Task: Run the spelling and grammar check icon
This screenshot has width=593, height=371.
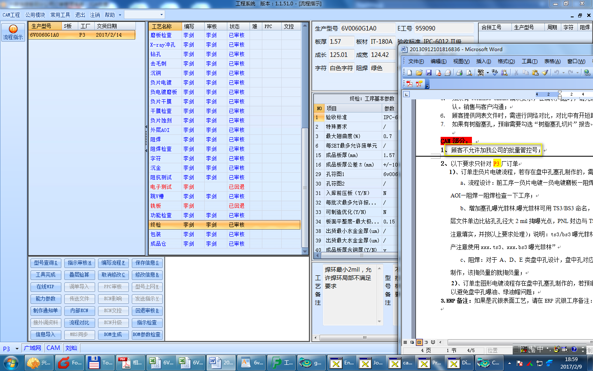Action: 495,73
